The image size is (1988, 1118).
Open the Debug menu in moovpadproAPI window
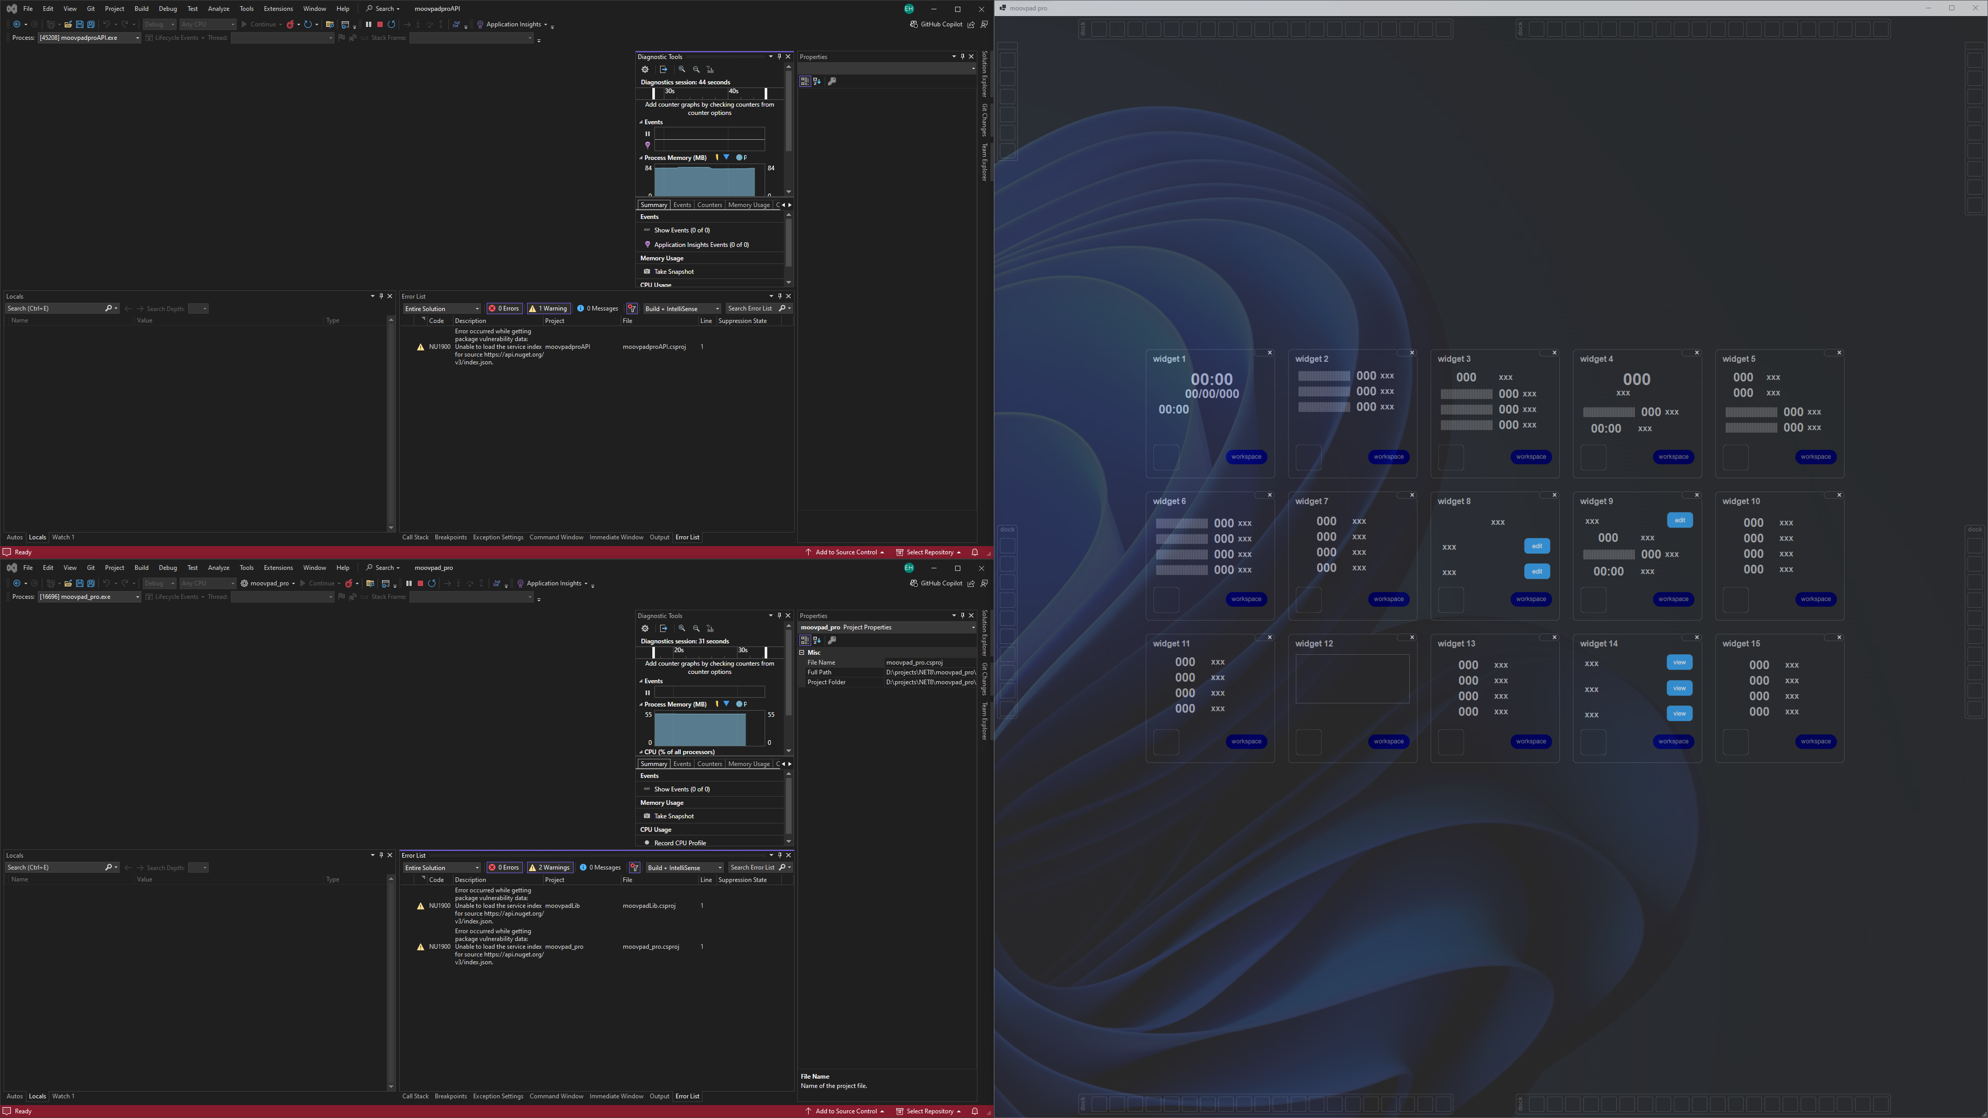167,8
